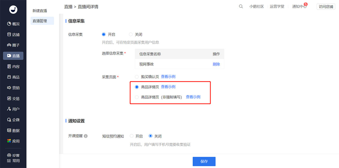Click the info icon next to 开课提醒
Screen dimensions: 339x168
coord(86,136)
